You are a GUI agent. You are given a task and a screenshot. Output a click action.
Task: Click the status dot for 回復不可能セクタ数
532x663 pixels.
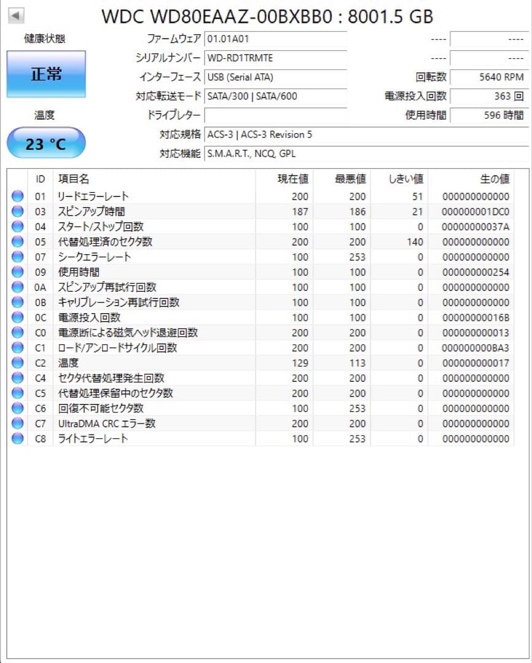[18, 408]
